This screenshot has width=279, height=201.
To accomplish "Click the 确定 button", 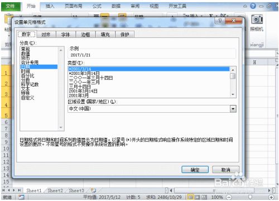I will (x=195, y=170).
